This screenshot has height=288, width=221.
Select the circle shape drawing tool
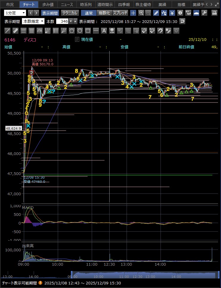pyautogui.click(x=80, y=31)
